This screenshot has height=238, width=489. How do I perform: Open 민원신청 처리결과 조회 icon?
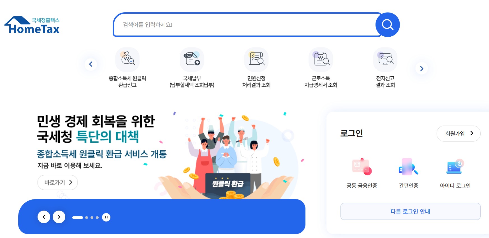pos(256,60)
